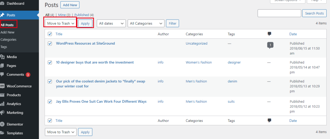Click the WooCommerce icon in sidebar
The width and height of the screenshot is (330, 139).
pyautogui.click(x=2, y=86)
